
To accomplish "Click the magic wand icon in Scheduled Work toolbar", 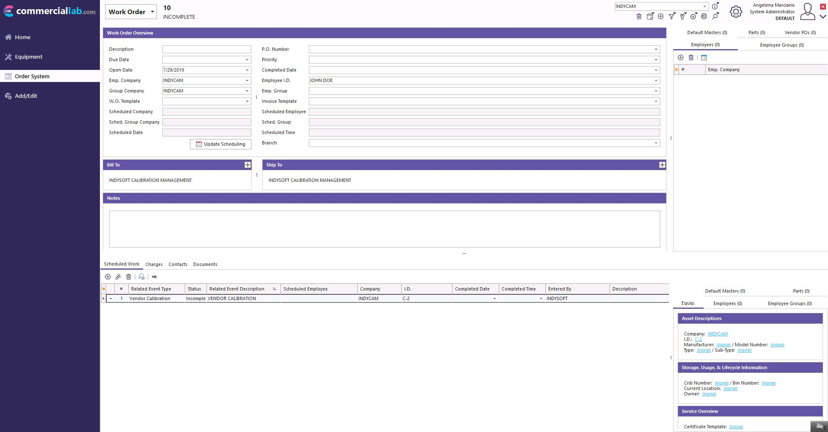I will tap(118, 277).
